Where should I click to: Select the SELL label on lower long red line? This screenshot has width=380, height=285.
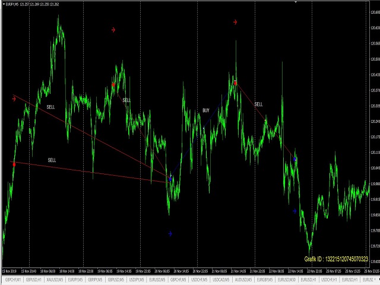point(52,160)
